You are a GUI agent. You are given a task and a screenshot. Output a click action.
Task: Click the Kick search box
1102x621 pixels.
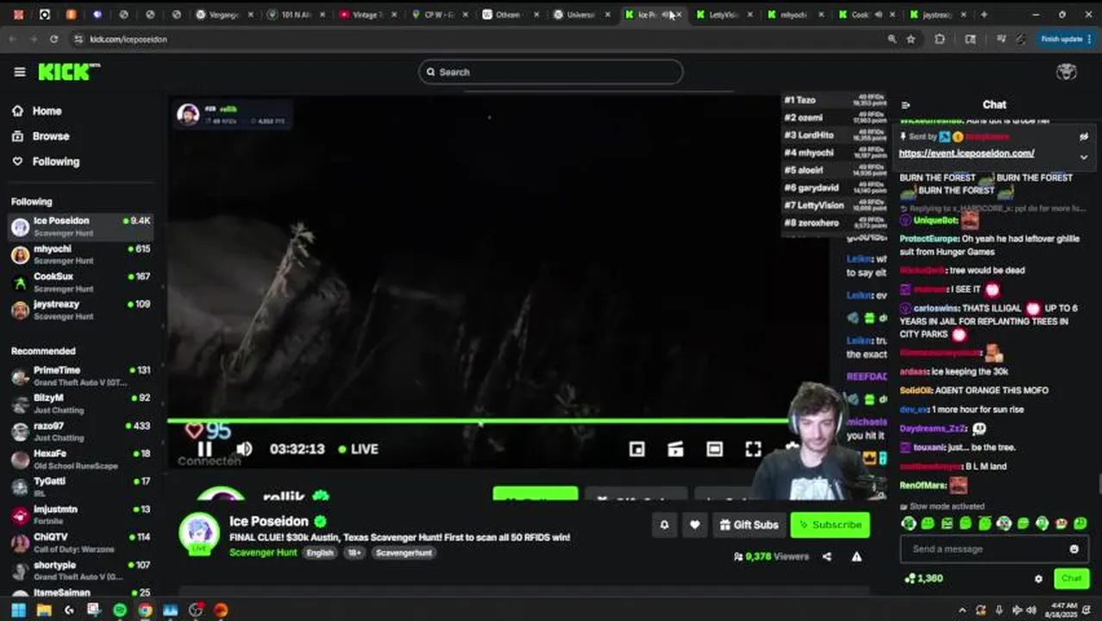point(551,72)
